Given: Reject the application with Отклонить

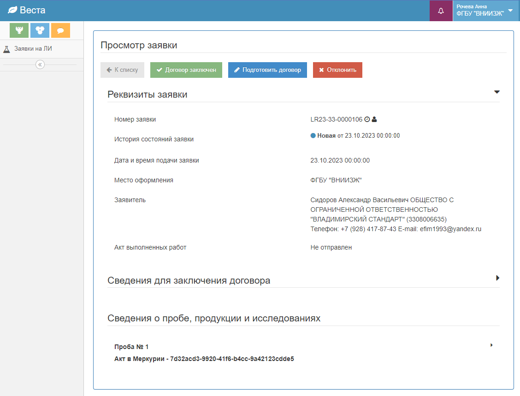Looking at the screenshot, I should pos(337,70).
